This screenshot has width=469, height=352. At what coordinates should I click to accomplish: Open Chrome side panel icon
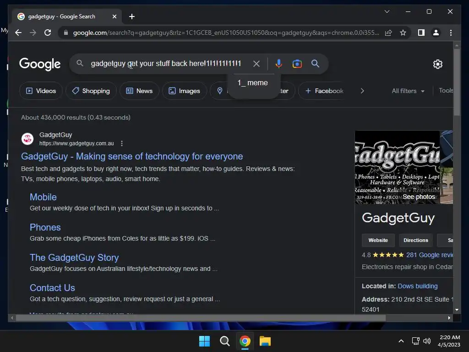421,33
